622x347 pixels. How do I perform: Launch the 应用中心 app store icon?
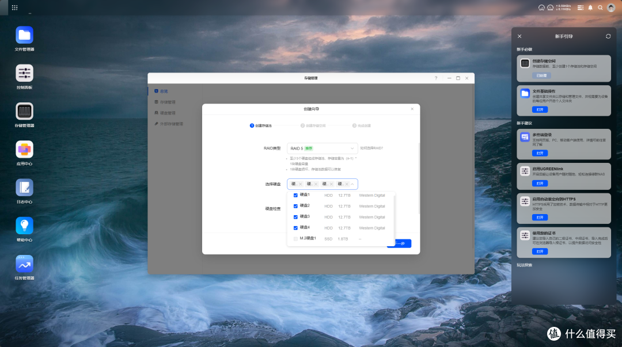pyautogui.click(x=24, y=150)
